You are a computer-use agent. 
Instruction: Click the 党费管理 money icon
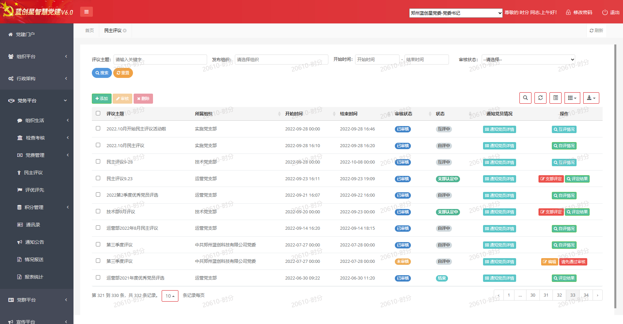tap(20, 155)
